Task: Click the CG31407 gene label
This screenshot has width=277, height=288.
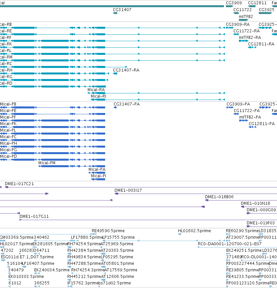Action: [x=122, y=9]
